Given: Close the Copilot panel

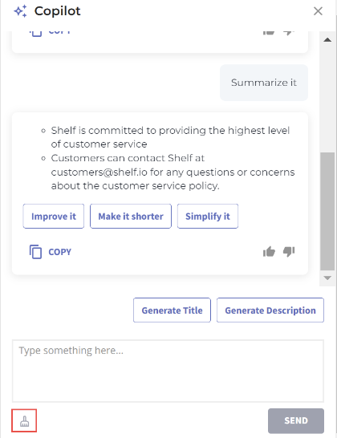Looking at the screenshot, I should [x=318, y=11].
